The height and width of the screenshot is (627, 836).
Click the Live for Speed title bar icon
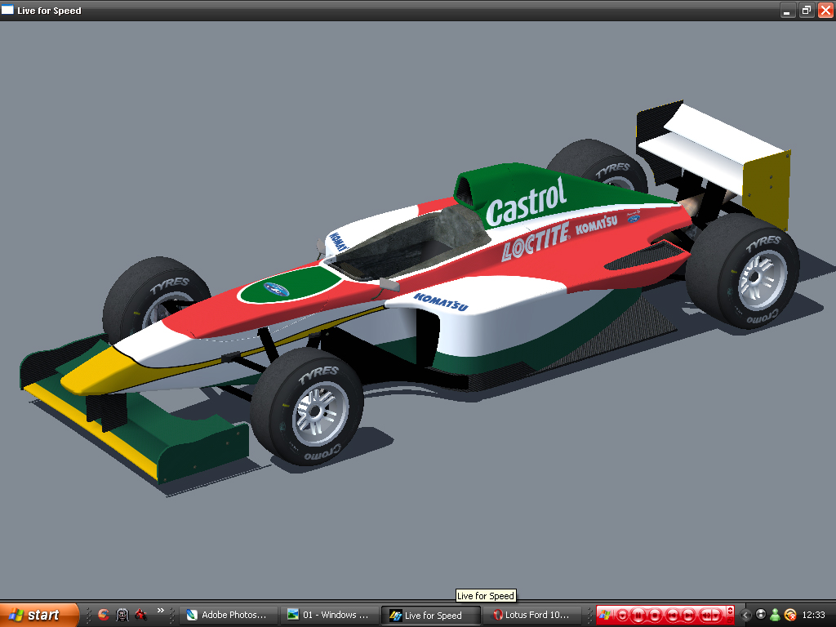click(7, 10)
